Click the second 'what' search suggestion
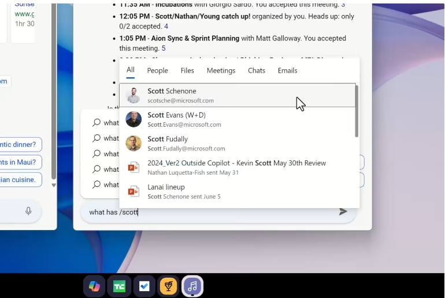Viewport: 445px width, 298px height. (x=106, y=138)
